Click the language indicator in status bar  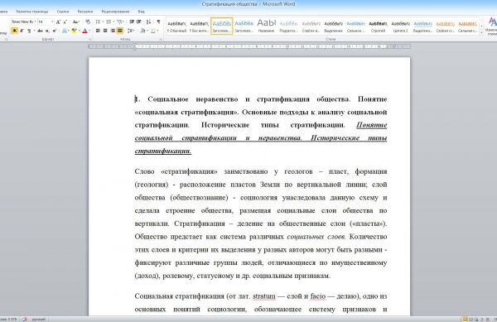point(39,320)
